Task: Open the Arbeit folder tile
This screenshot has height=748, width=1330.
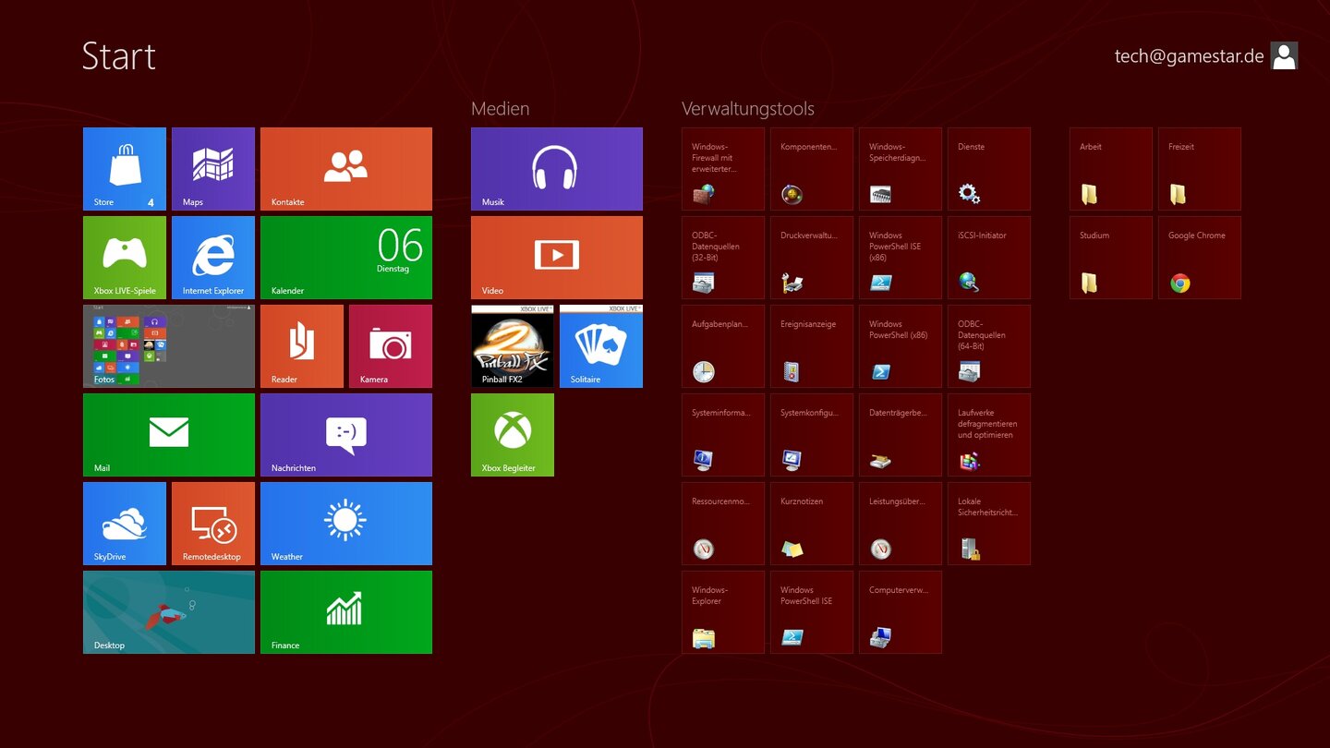Action: [1111, 169]
